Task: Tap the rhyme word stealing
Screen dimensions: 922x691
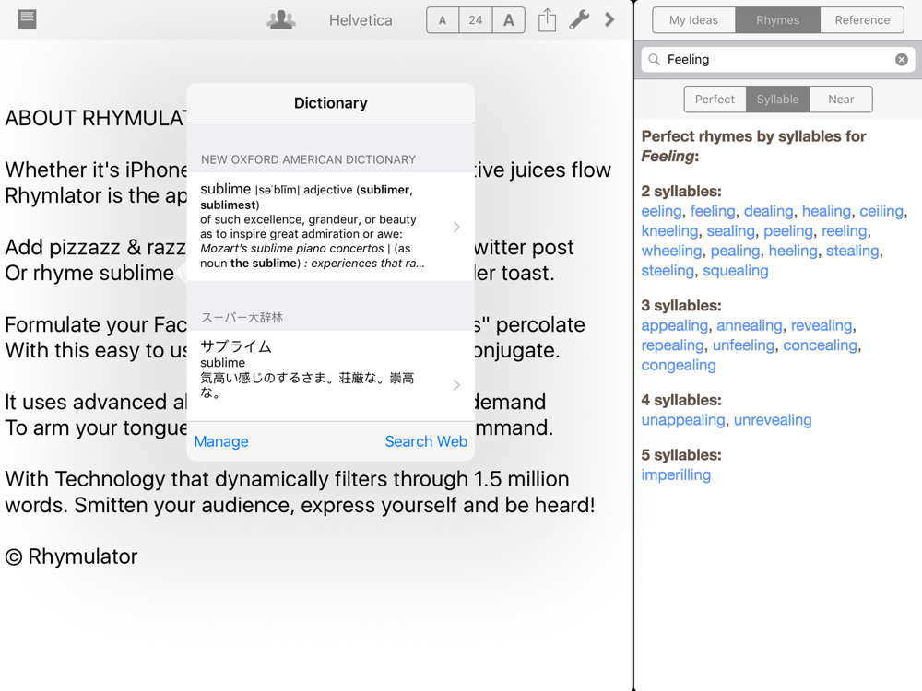Action: [x=853, y=252]
